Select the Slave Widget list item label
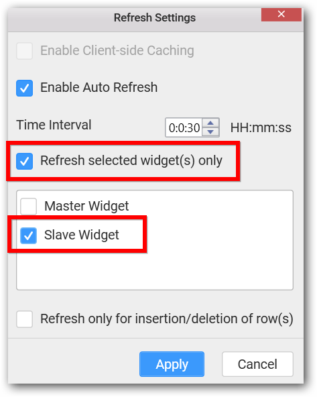Image resolution: width=317 pixels, height=397 pixels. [x=82, y=235]
